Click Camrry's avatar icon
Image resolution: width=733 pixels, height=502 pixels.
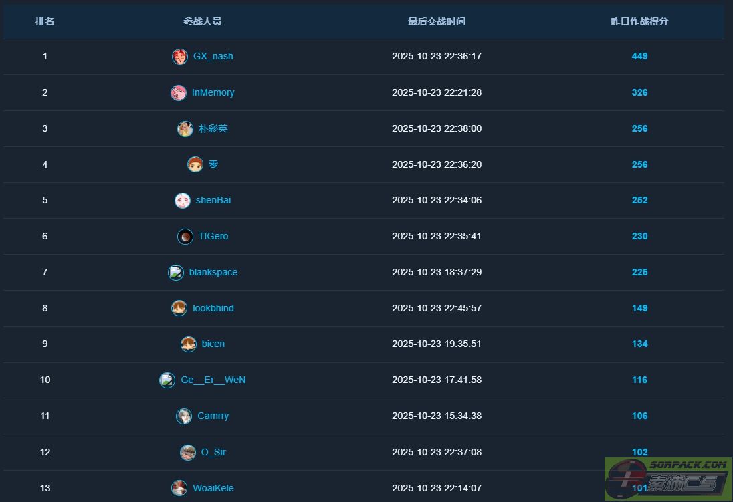click(x=184, y=416)
